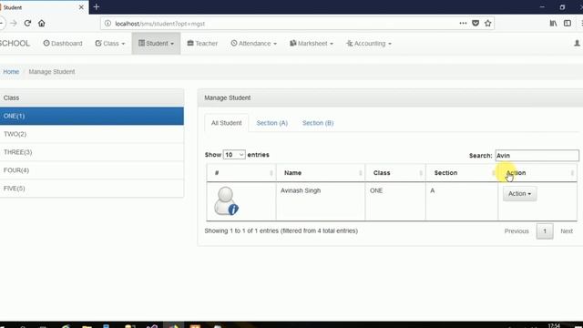Go to browser home page icon

click(x=42, y=23)
